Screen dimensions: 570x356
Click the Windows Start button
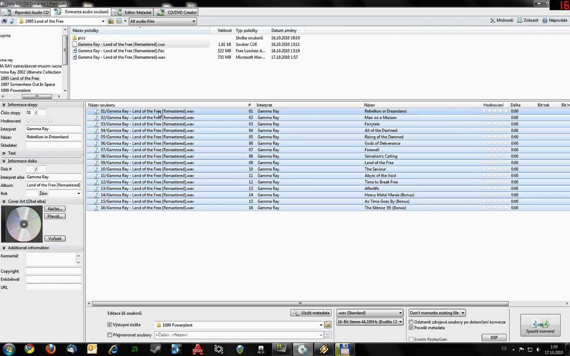tap(9, 349)
